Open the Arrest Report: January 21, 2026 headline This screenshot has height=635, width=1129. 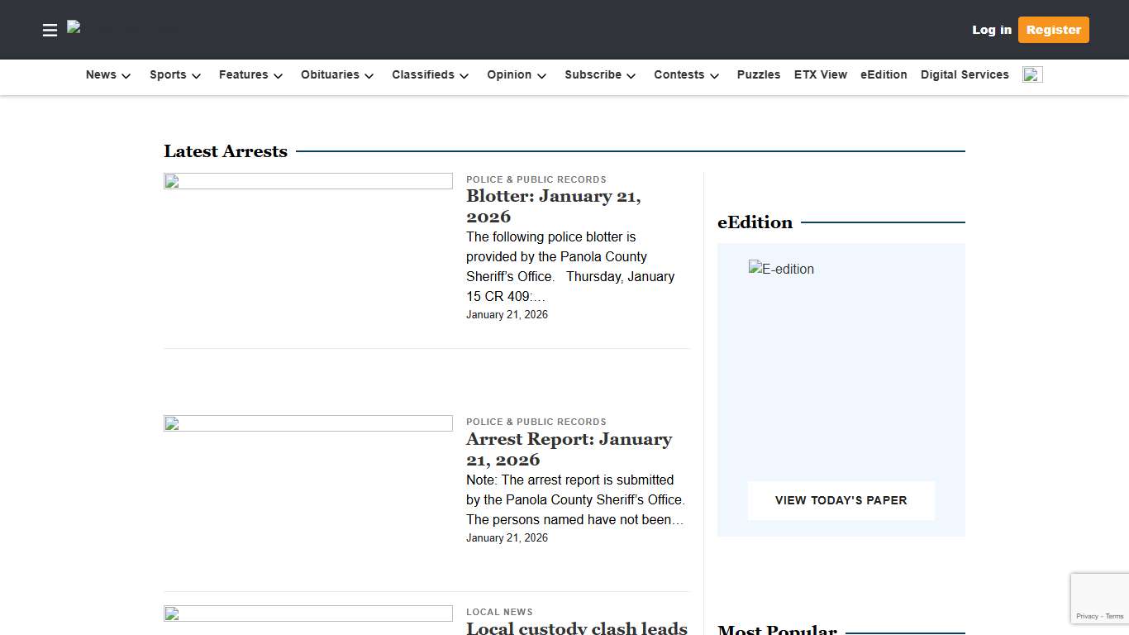pos(569,449)
